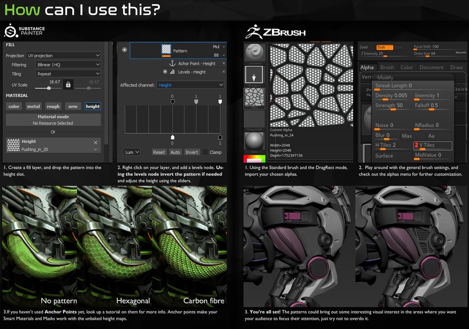Toggle the Zsub button

click(385, 47)
